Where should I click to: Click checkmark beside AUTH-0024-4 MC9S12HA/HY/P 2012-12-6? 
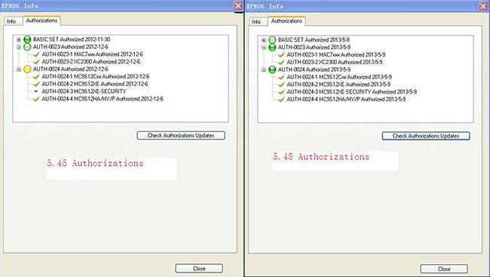[36, 99]
